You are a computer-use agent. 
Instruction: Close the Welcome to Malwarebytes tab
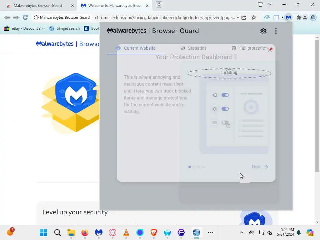point(147,6)
